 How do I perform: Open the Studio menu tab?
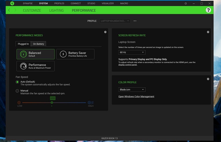91,3
